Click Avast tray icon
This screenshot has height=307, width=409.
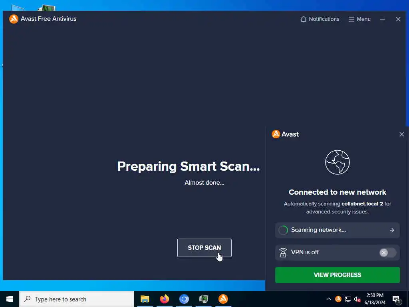point(338,299)
